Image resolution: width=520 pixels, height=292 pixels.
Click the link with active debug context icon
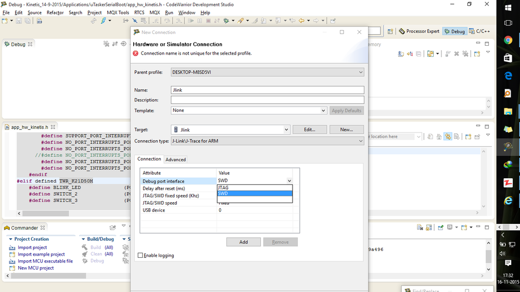[448, 137]
